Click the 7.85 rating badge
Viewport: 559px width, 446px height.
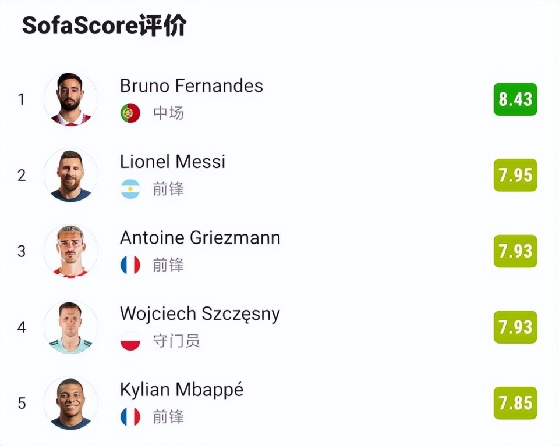click(515, 403)
